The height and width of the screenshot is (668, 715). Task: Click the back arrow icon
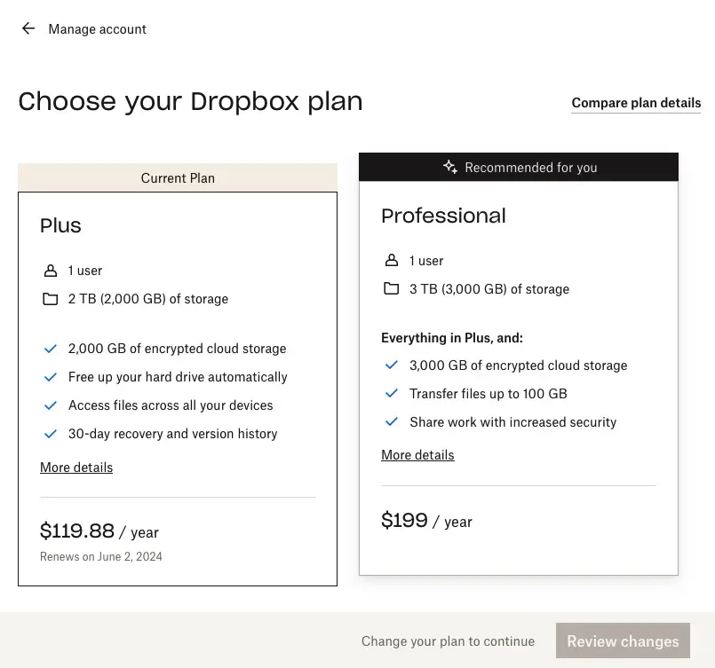tap(28, 28)
